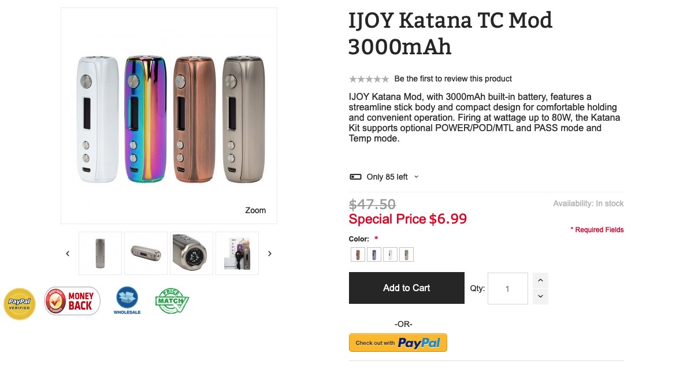The height and width of the screenshot is (372, 687).
Task: Show previous thumbnails with left arrow
Action: 68,254
